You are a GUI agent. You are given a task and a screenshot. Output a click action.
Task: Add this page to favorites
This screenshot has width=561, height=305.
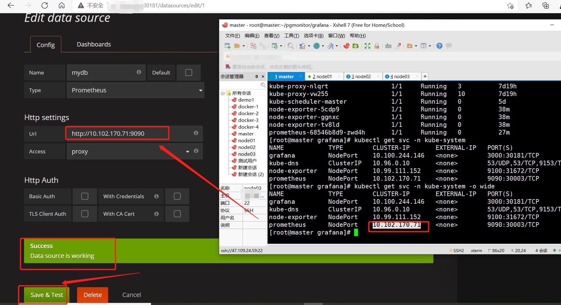(x=510, y=6)
